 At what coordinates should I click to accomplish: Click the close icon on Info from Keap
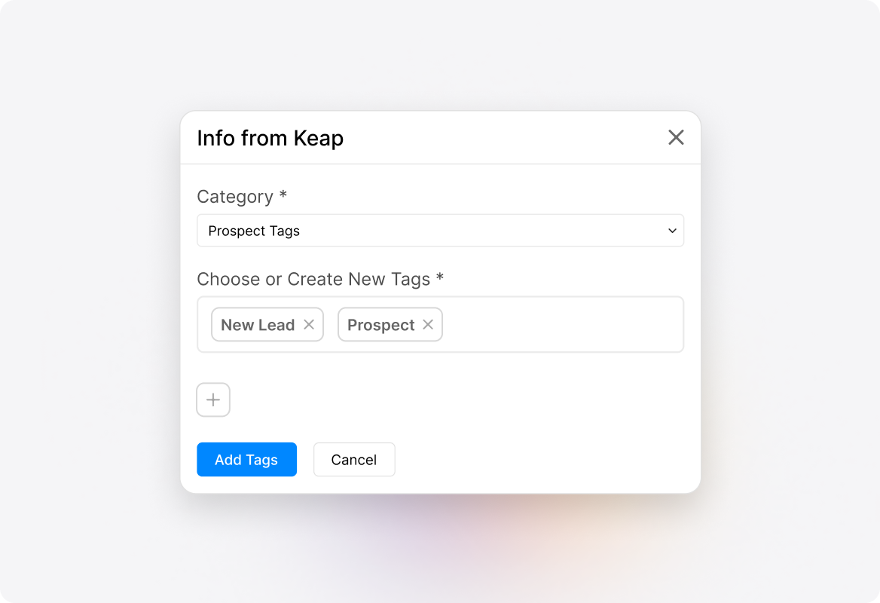(x=676, y=137)
